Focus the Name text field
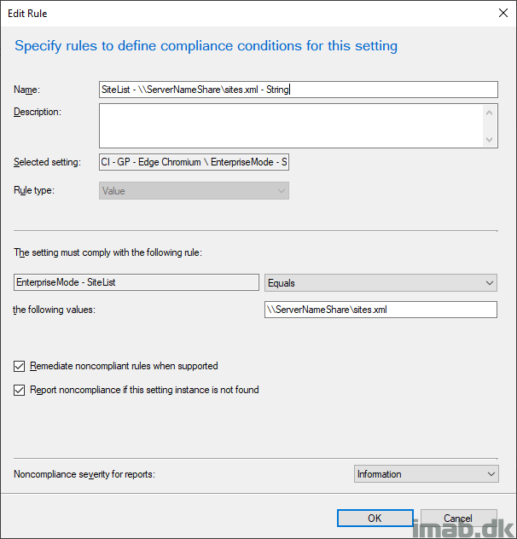The image size is (517, 539). (x=299, y=90)
